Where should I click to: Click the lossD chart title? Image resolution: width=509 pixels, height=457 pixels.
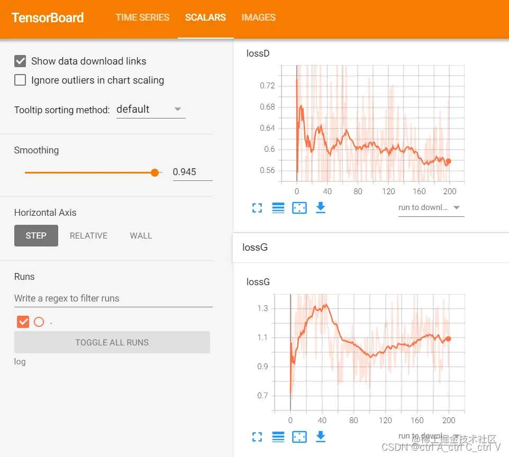click(258, 53)
